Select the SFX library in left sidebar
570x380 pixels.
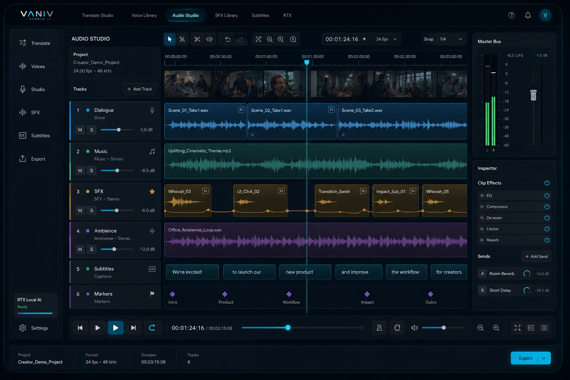[35, 112]
